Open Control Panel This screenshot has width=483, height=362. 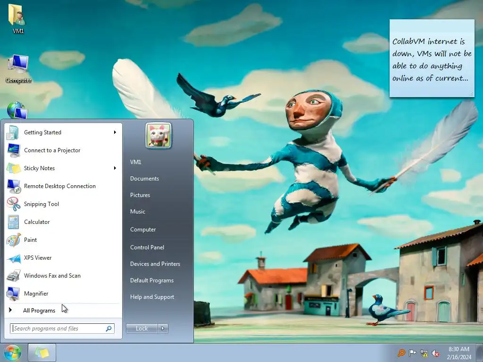click(147, 247)
